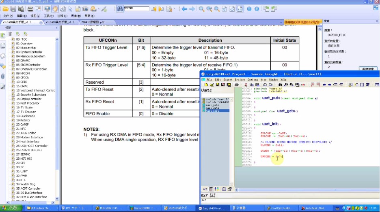Click the search text field in PDF toolbar
380x212 pixels.
[136, 8]
